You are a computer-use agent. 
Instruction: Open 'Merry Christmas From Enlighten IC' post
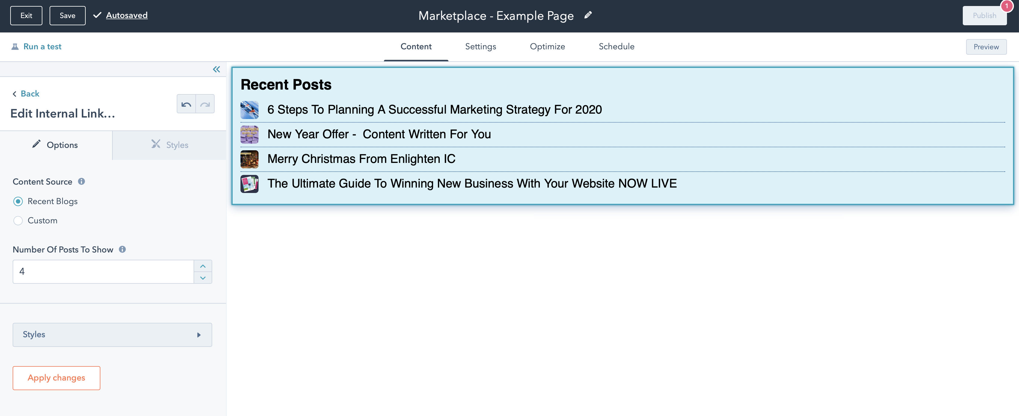(361, 159)
